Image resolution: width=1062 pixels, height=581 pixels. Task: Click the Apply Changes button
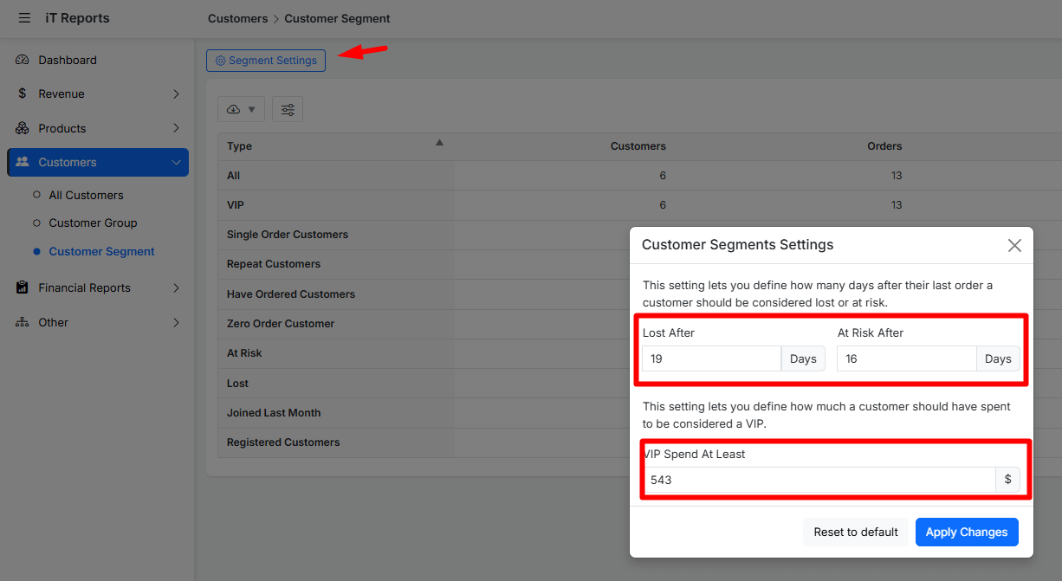pos(966,532)
